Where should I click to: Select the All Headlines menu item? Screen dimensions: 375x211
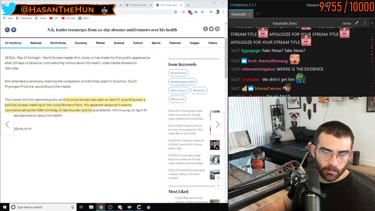[13, 43]
